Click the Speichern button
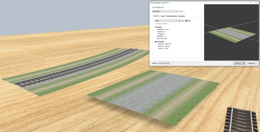Viewport: 260px width, 132px height. click(x=238, y=63)
